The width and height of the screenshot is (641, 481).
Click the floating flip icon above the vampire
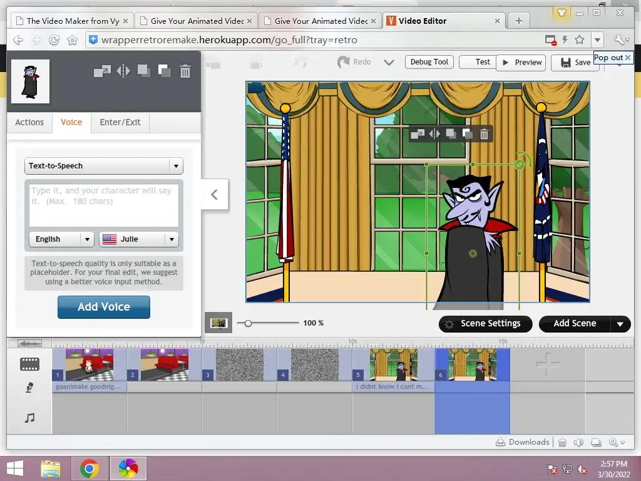(x=434, y=134)
